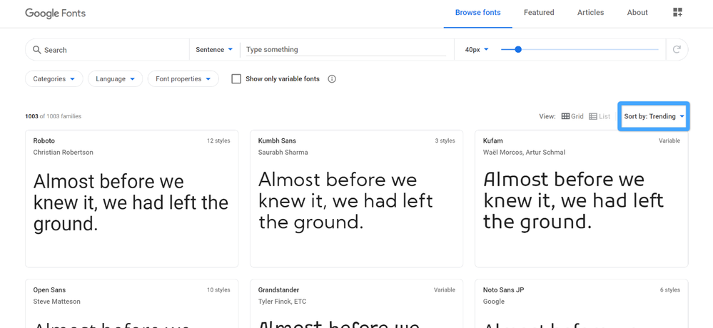Adjust the font size slider handle

pyautogui.click(x=518, y=49)
